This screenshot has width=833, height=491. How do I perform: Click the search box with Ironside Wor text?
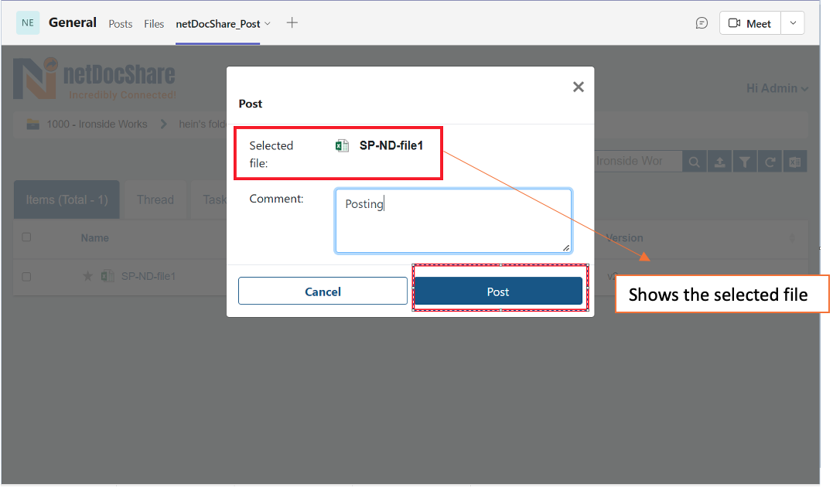point(637,161)
